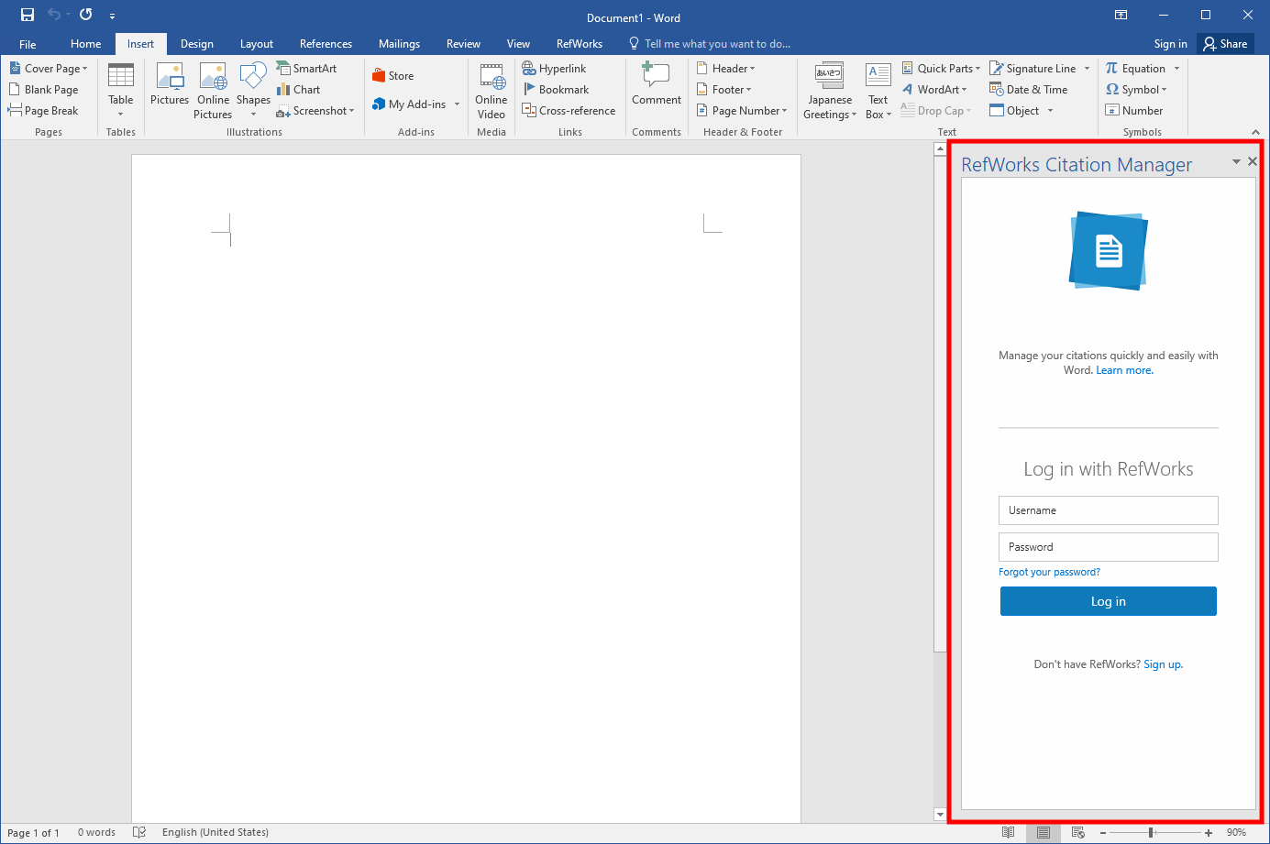Switch to the Mailings tab

coord(399,44)
